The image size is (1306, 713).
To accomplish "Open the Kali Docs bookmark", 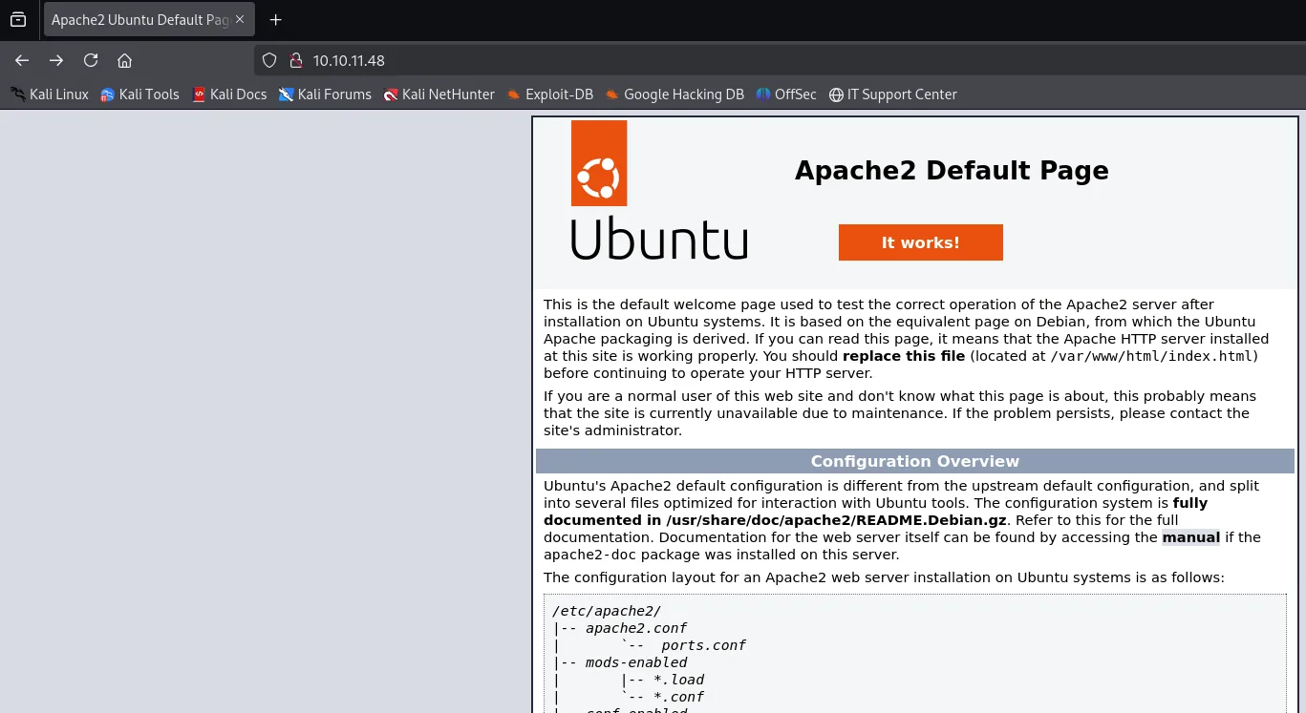I will click(x=229, y=94).
